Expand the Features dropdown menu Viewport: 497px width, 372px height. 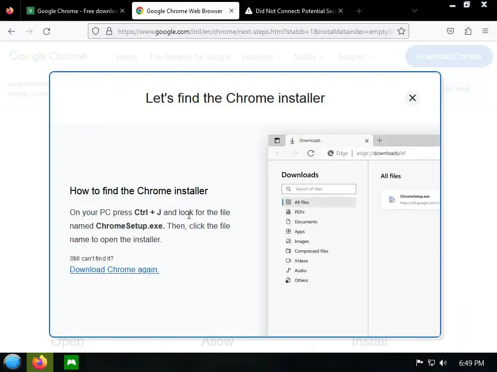pyautogui.click(x=261, y=57)
